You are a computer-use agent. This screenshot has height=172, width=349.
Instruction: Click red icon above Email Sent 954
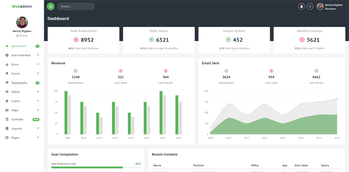coord(271,71)
